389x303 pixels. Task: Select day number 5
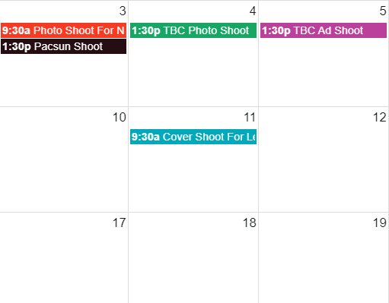coord(383,11)
